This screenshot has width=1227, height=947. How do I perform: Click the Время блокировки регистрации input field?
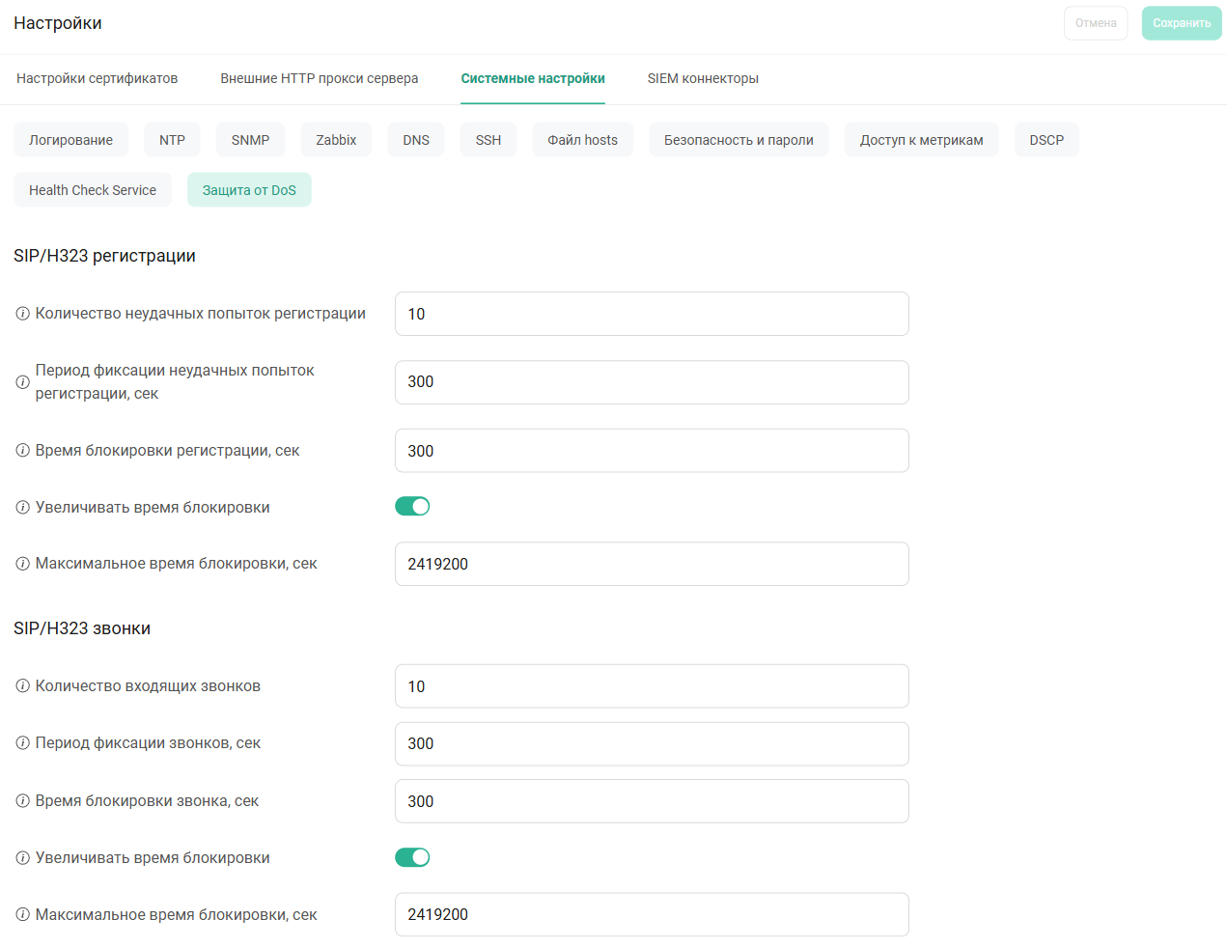pyautogui.click(x=652, y=451)
